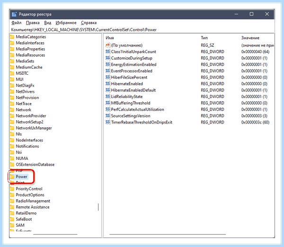Screen dimensions: 284x247
Task: Click the Network folder icon
Action: (12, 110)
